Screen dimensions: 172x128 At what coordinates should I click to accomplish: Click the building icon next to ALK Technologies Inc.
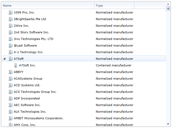coord(11,112)
